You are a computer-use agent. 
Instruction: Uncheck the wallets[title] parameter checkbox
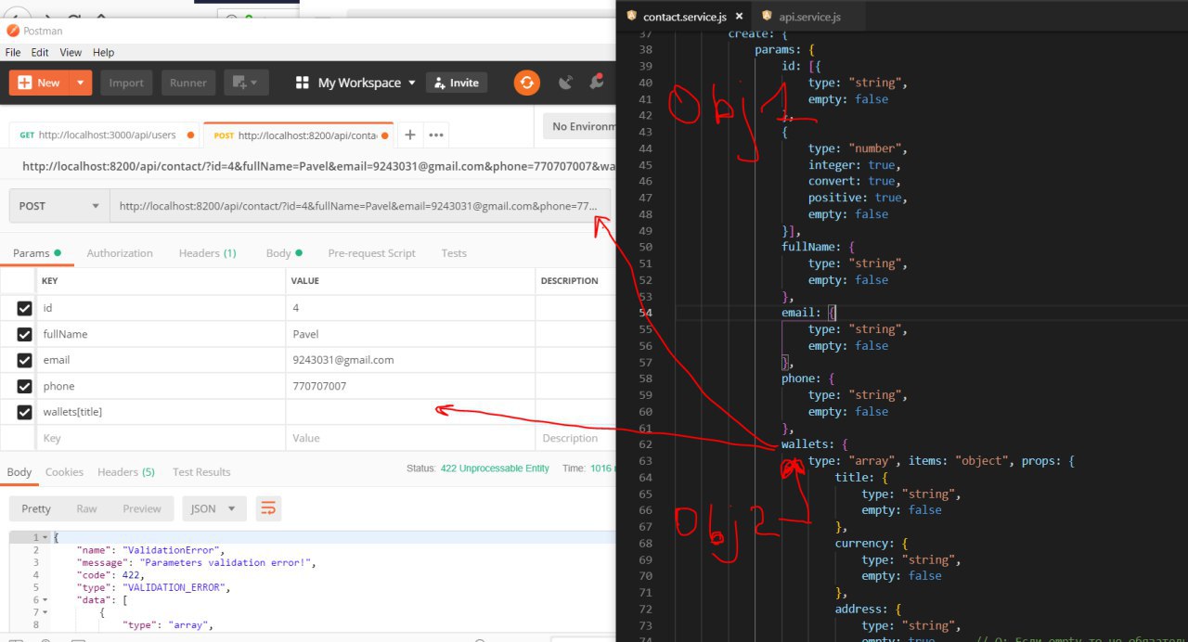pos(24,412)
